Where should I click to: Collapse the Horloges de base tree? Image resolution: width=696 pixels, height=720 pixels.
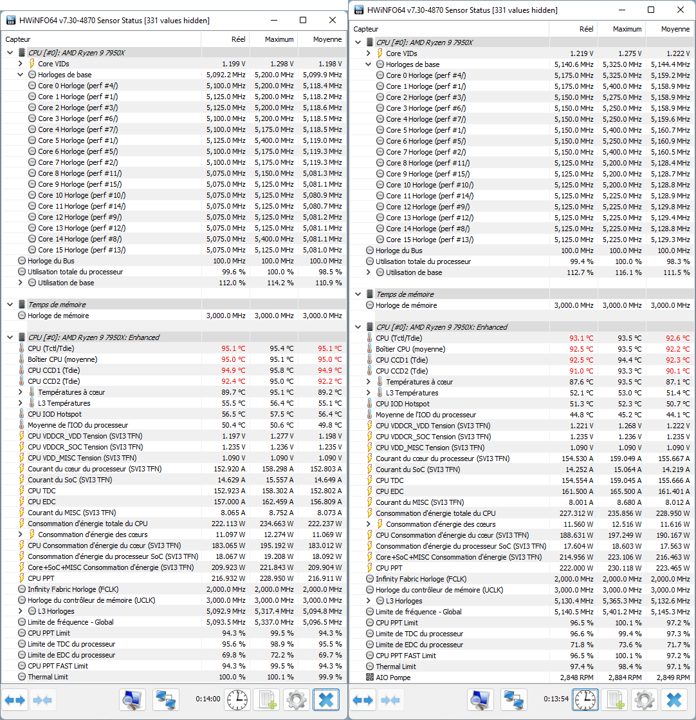click(x=21, y=75)
